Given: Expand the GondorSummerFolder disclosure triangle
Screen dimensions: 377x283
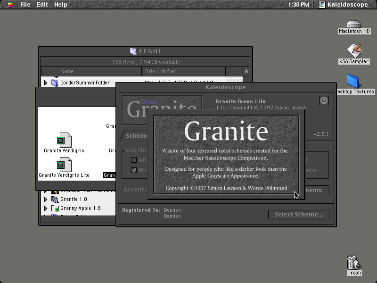Looking at the screenshot, I should [x=46, y=83].
